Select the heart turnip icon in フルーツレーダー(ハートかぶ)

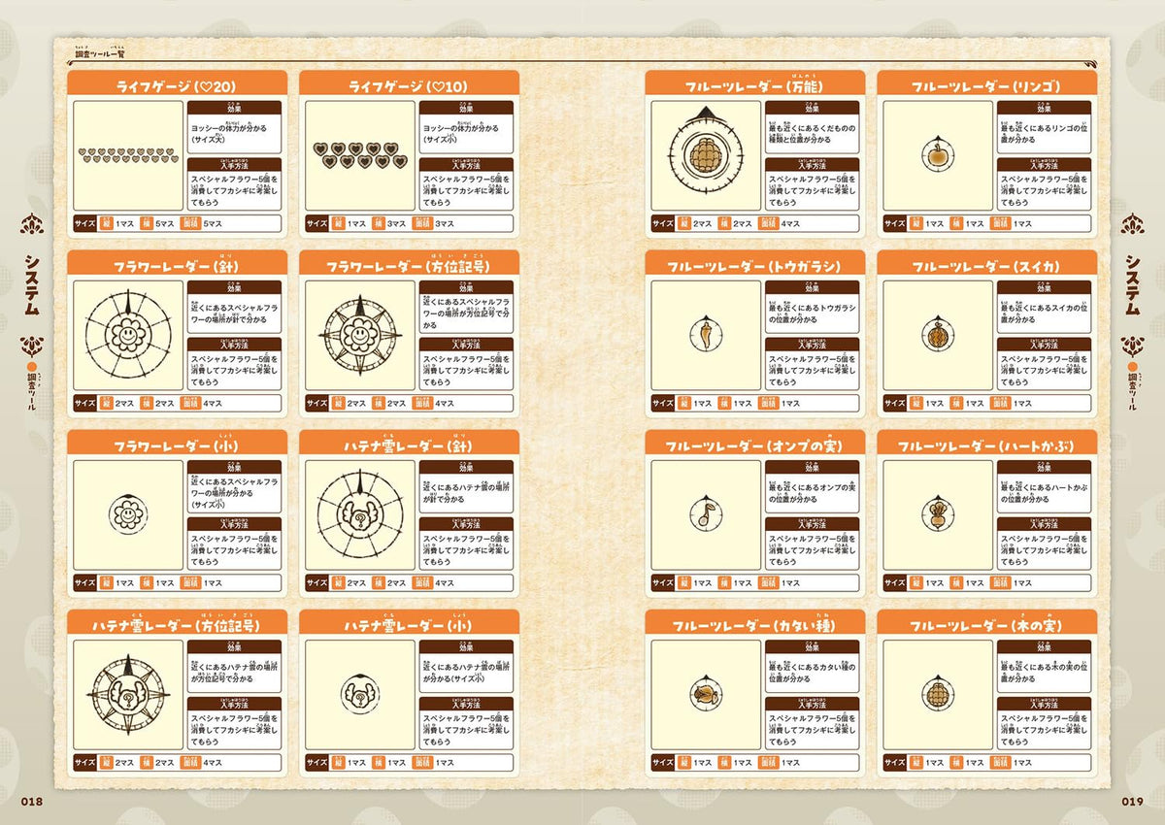pyautogui.click(x=939, y=513)
